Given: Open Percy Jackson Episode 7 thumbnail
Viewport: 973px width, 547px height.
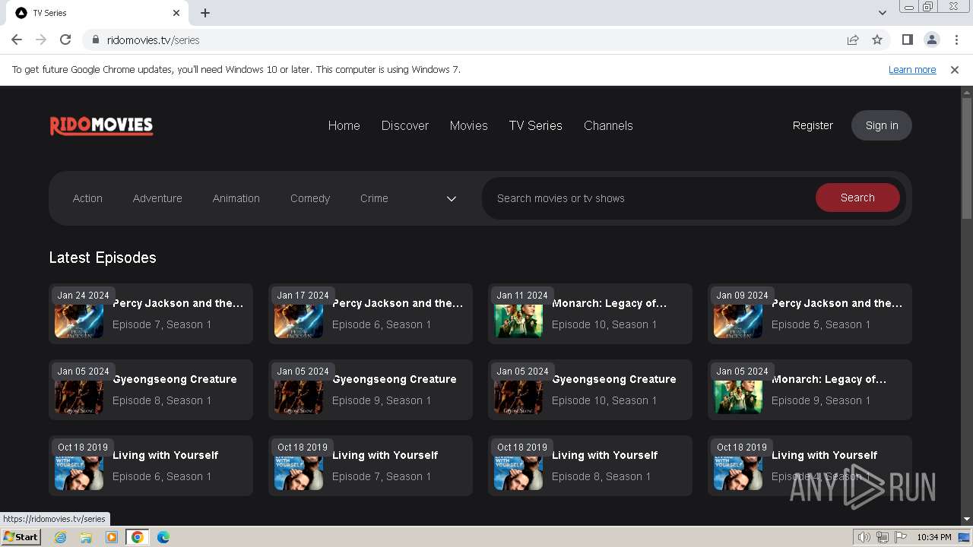Looking at the screenshot, I should [x=79, y=321].
